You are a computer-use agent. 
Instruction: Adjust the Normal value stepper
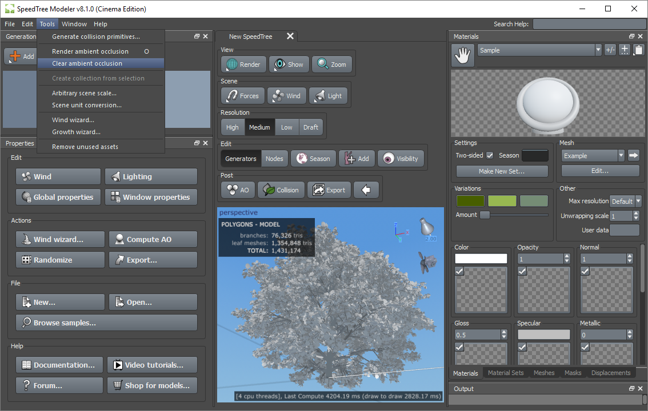(629, 259)
